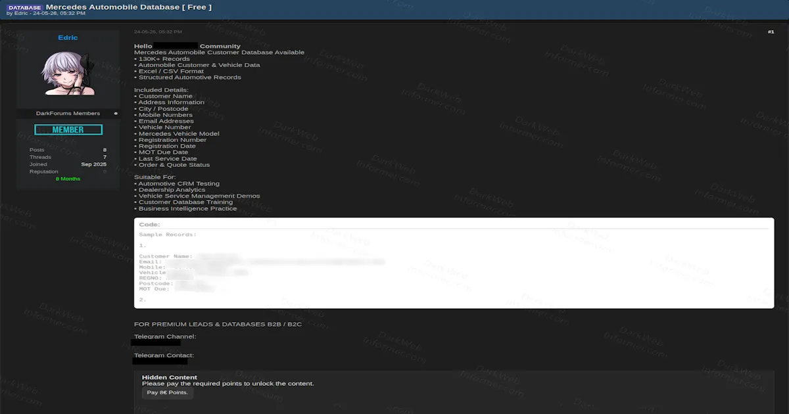This screenshot has height=414, width=789.
Task: Click the MEMBER rank badge
Action: click(68, 129)
